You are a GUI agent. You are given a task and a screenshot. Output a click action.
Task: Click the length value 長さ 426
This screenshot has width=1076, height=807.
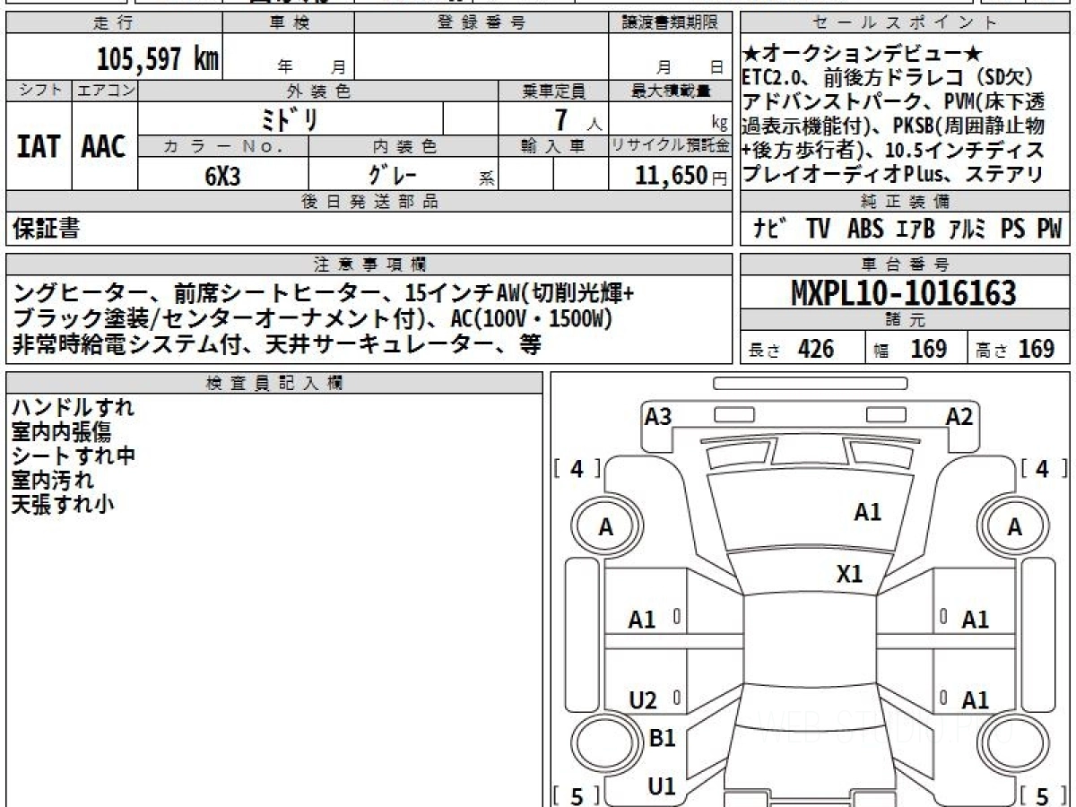pos(791,349)
